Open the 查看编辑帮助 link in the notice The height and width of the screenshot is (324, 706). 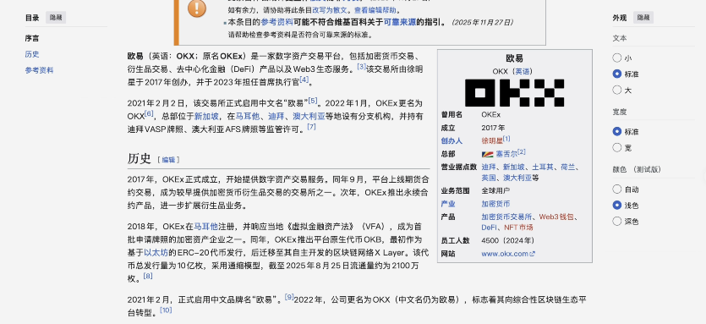pyautogui.click(x=376, y=10)
